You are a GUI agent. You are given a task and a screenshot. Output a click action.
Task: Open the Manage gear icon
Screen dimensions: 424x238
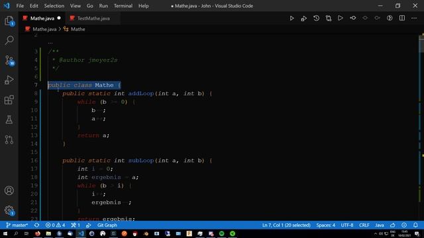click(9, 210)
